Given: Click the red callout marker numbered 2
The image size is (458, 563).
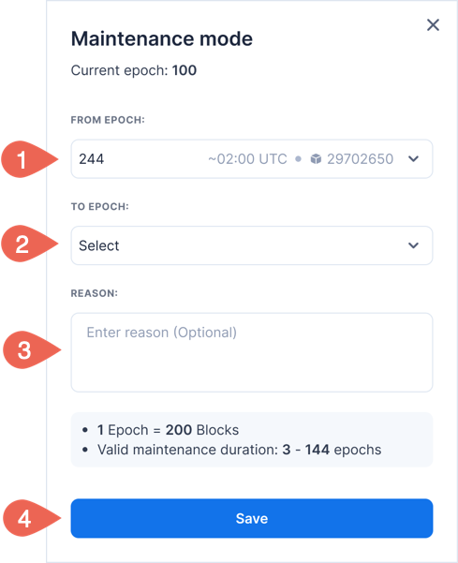Looking at the screenshot, I should coord(29,244).
